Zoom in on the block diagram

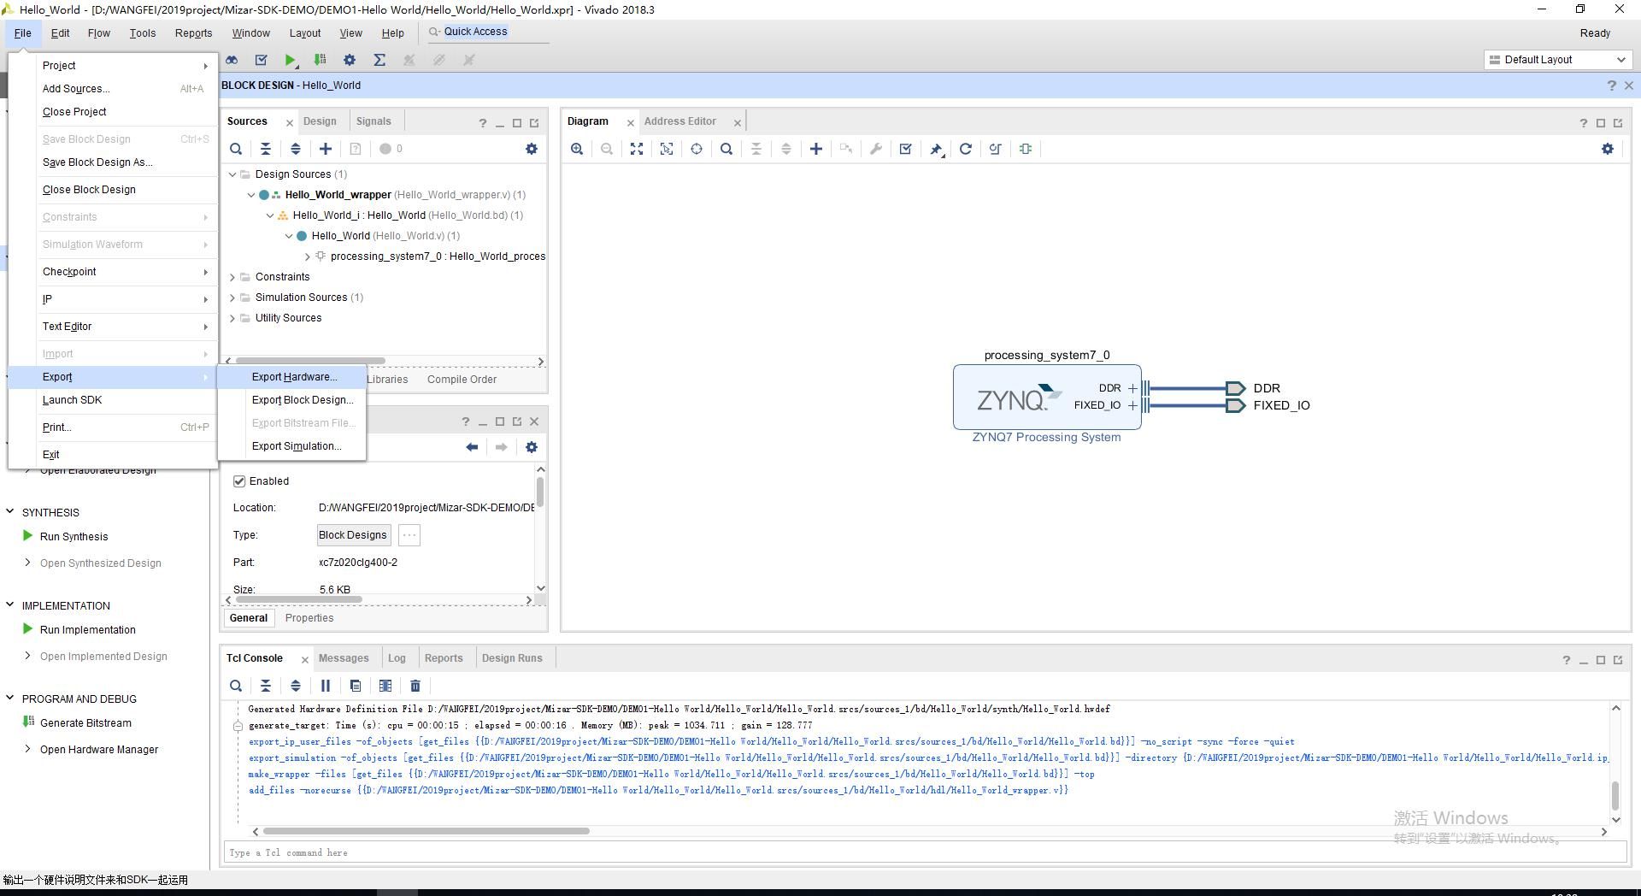[x=577, y=149]
